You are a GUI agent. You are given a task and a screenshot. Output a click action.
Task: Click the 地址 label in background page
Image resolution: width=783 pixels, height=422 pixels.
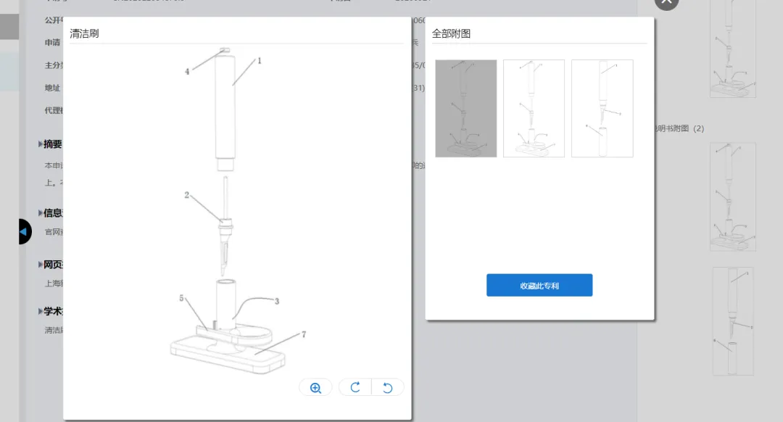click(52, 88)
